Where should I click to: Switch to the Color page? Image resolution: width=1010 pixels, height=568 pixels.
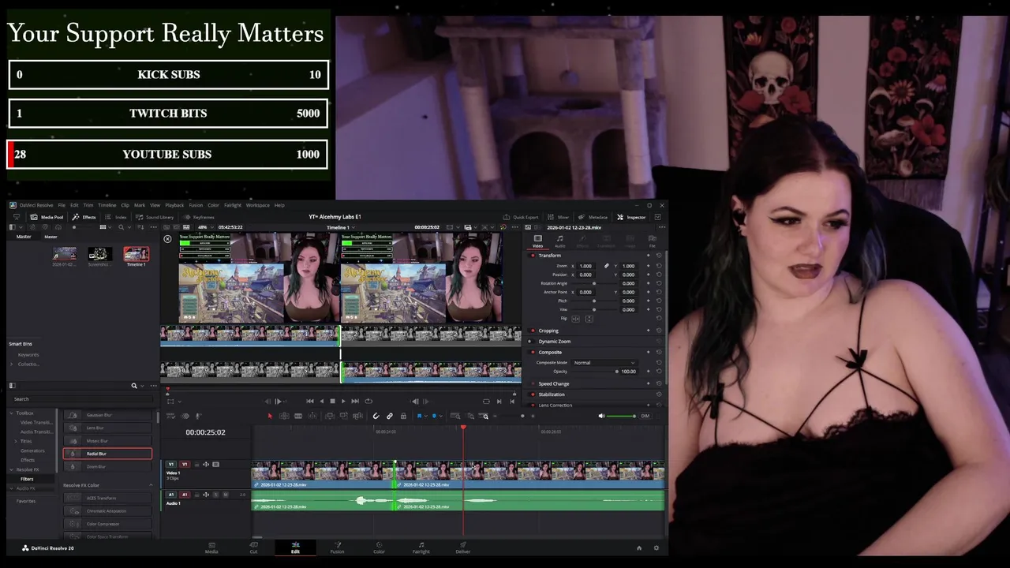(x=379, y=547)
